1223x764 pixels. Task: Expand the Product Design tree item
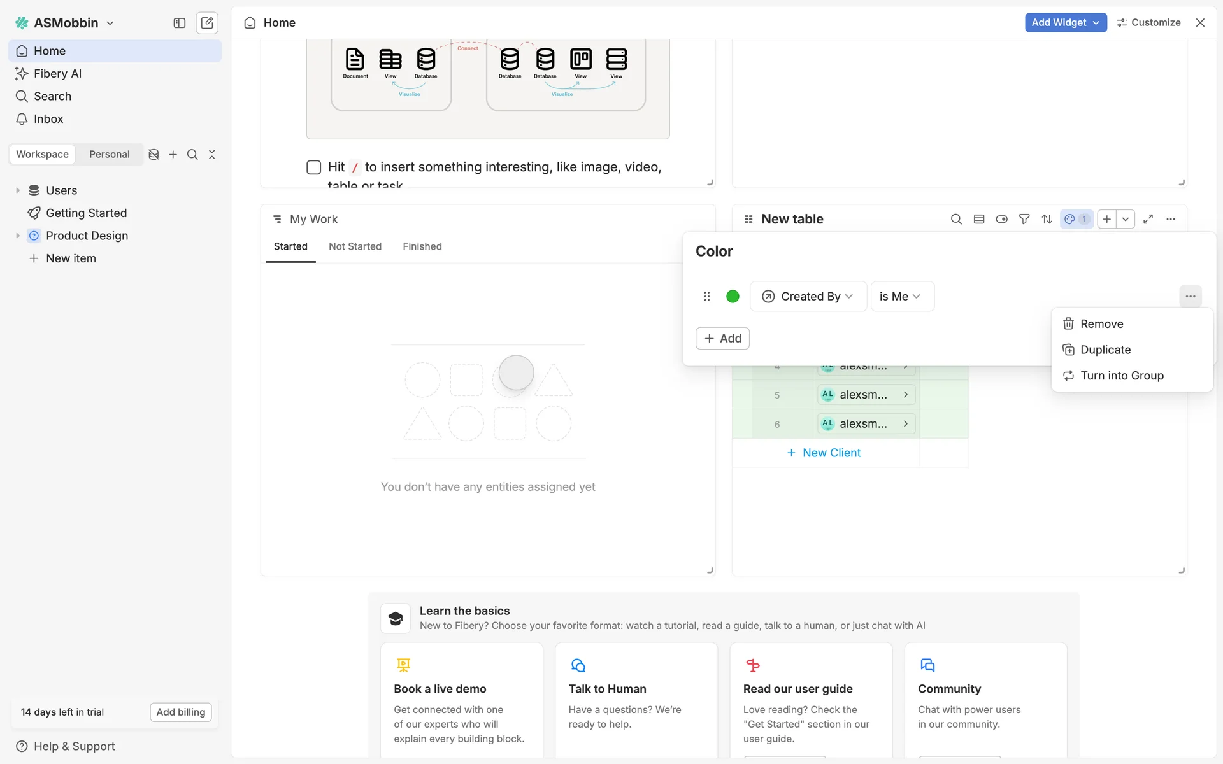point(18,236)
